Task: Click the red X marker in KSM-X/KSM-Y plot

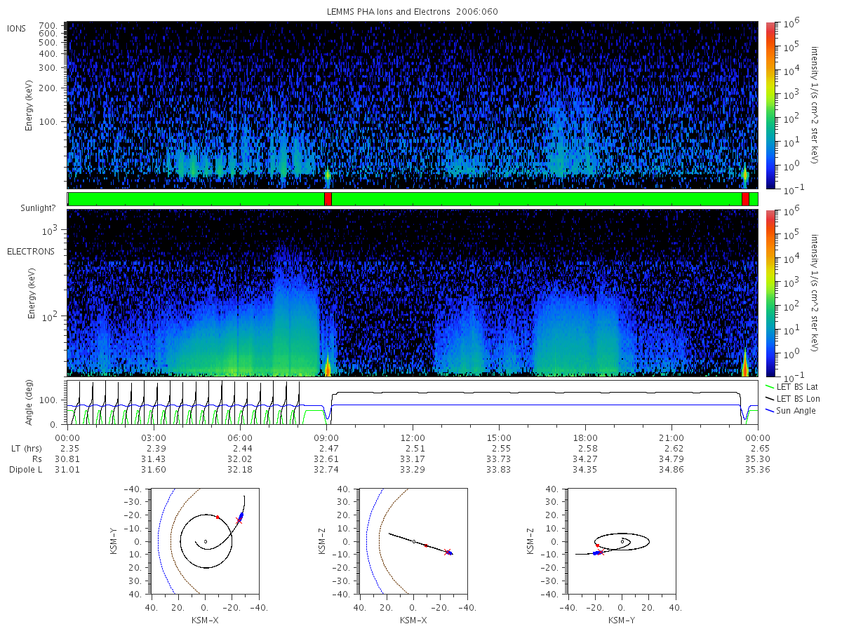Action: 239,520
